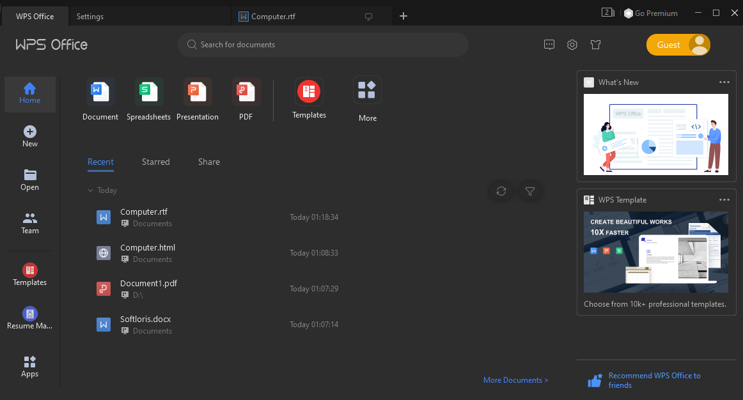The width and height of the screenshot is (743, 400).
Task: Click Documents location under Softloris.docx
Action: pyautogui.click(x=152, y=331)
